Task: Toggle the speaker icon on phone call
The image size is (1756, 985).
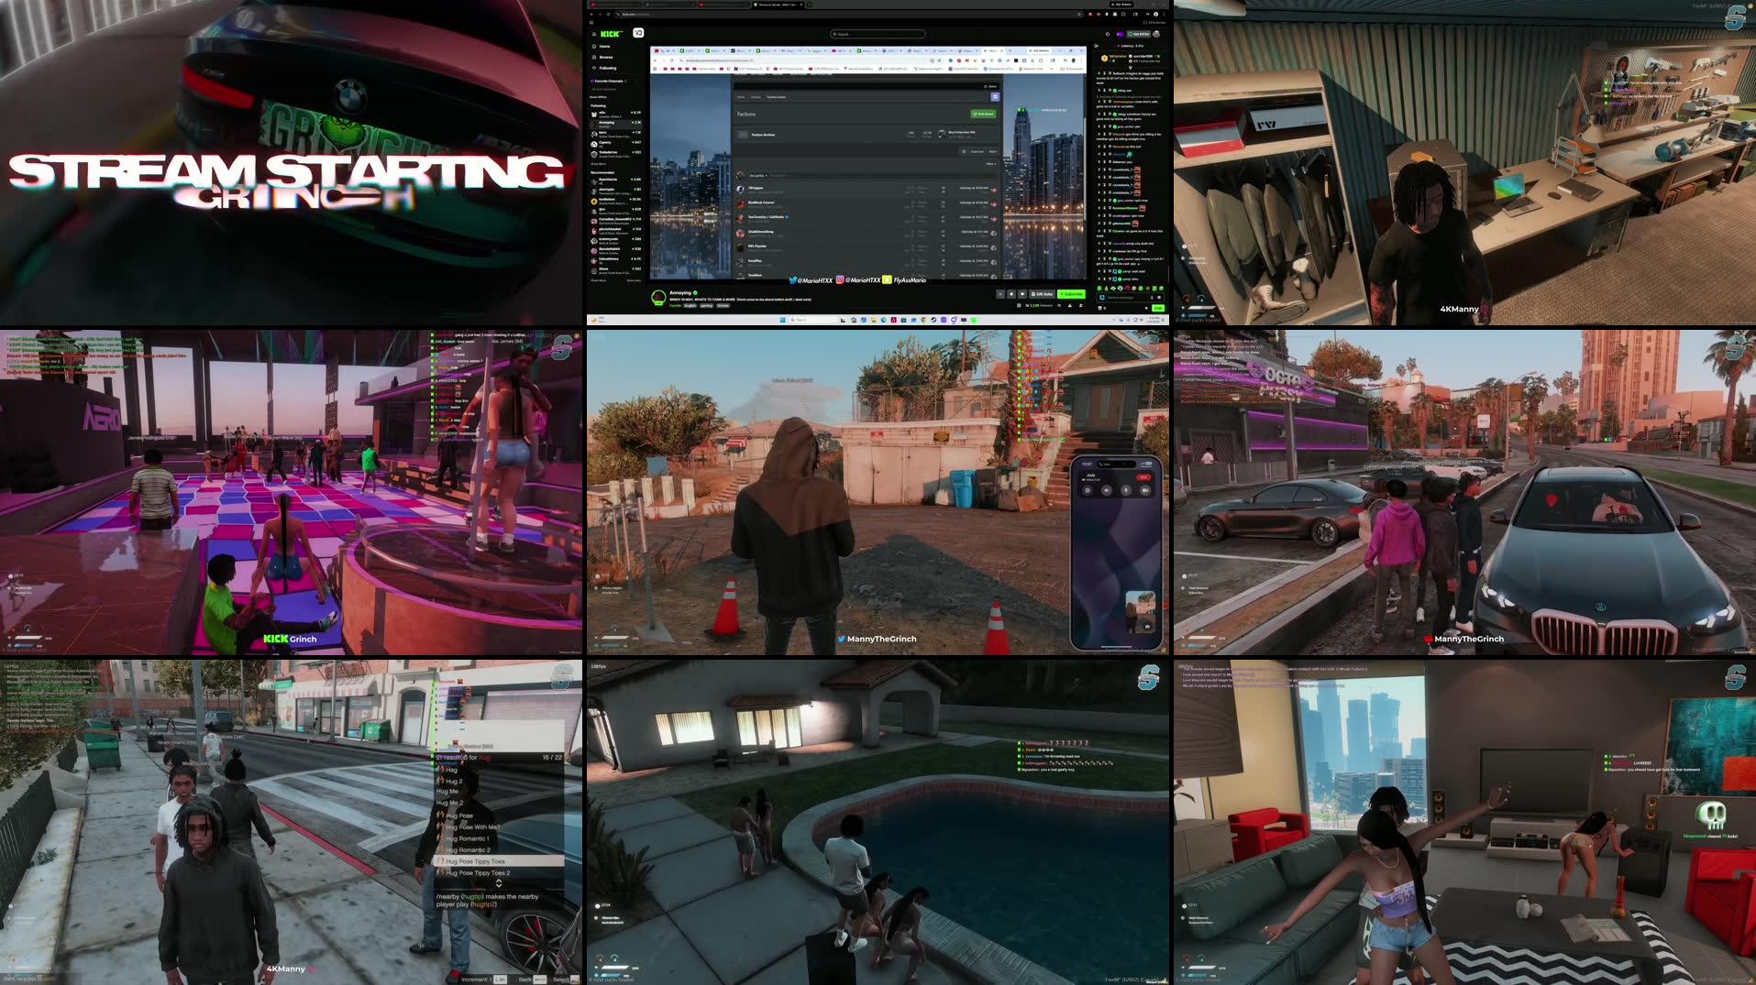Action: tap(1107, 490)
